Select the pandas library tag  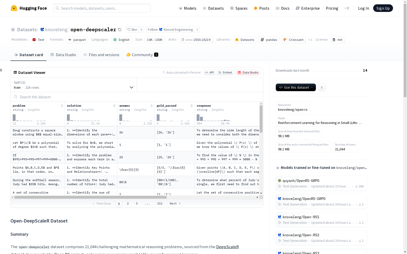point(269,40)
